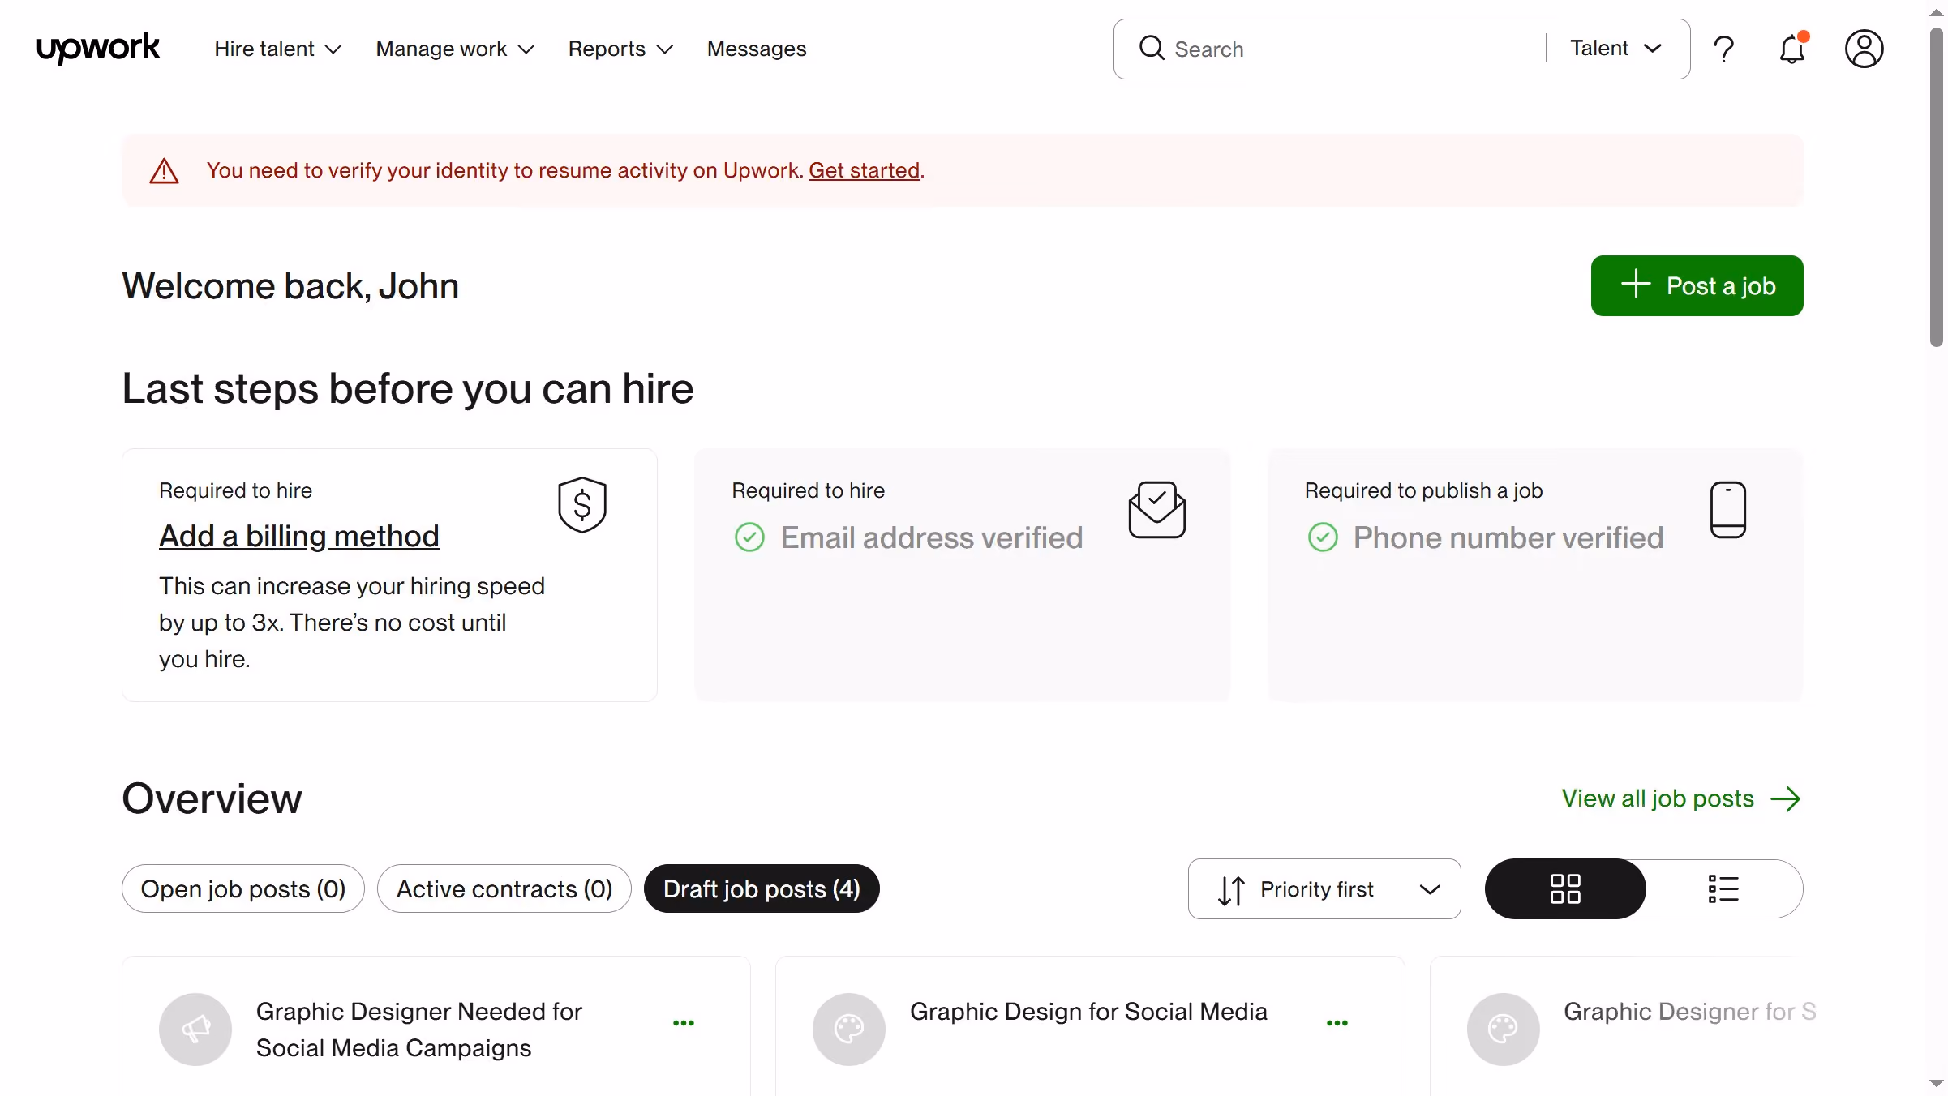Open Graphic Designer Needed for Social Media Campaigns
This screenshot has height=1096, width=1948.
pyautogui.click(x=418, y=1030)
